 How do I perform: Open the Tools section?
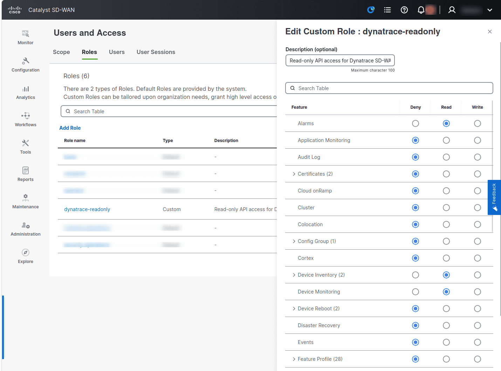(26, 147)
